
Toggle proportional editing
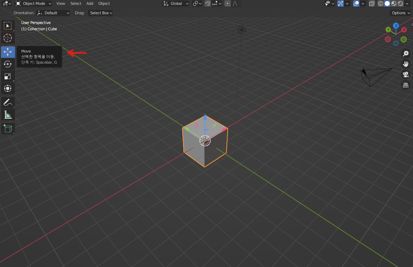pos(228,3)
